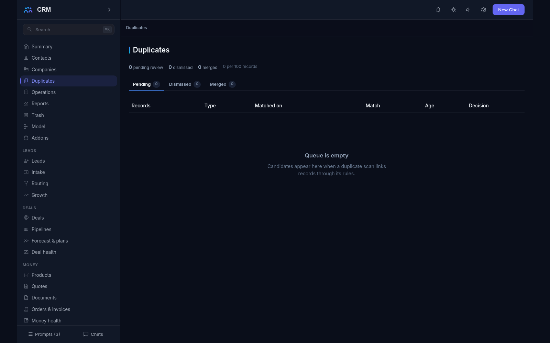This screenshot has width=550, height=343.
Task: Open Orders & invoices
Action: click(68, 309)
